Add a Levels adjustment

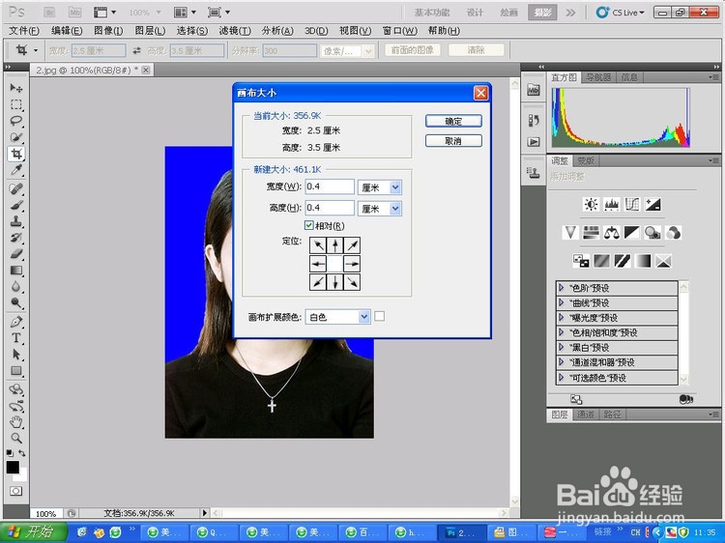611,204
